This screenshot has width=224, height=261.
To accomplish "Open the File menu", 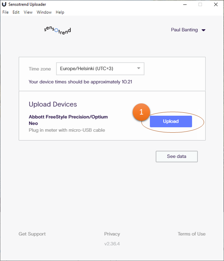I will click(x=5, y=12).
